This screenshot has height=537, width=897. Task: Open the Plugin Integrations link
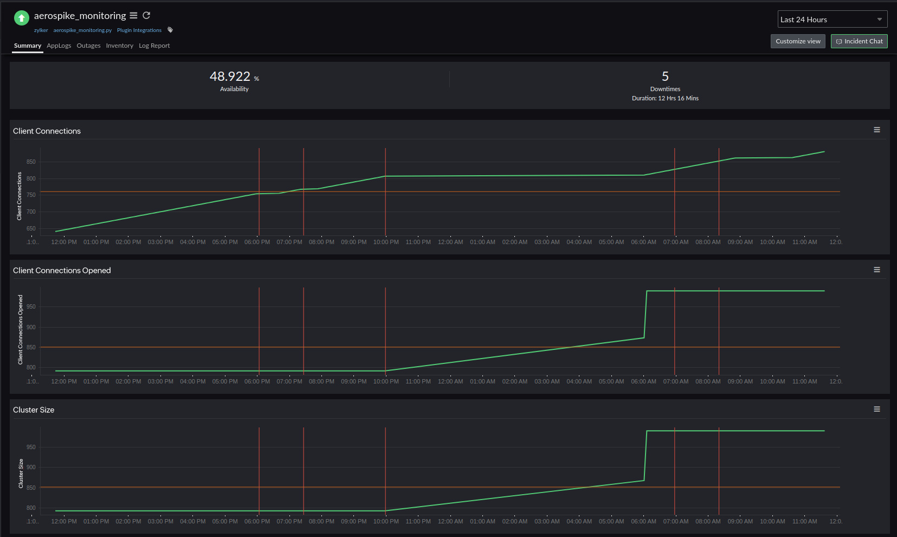139,30
